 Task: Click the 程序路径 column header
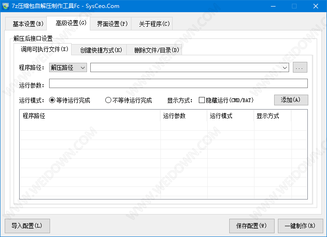[89, 116]
